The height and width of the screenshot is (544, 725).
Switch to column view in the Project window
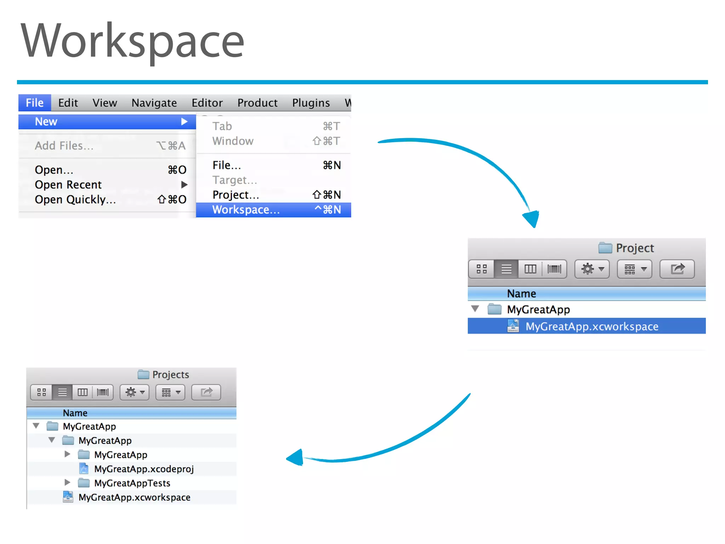pyautogui.click(x=530, y=269)
